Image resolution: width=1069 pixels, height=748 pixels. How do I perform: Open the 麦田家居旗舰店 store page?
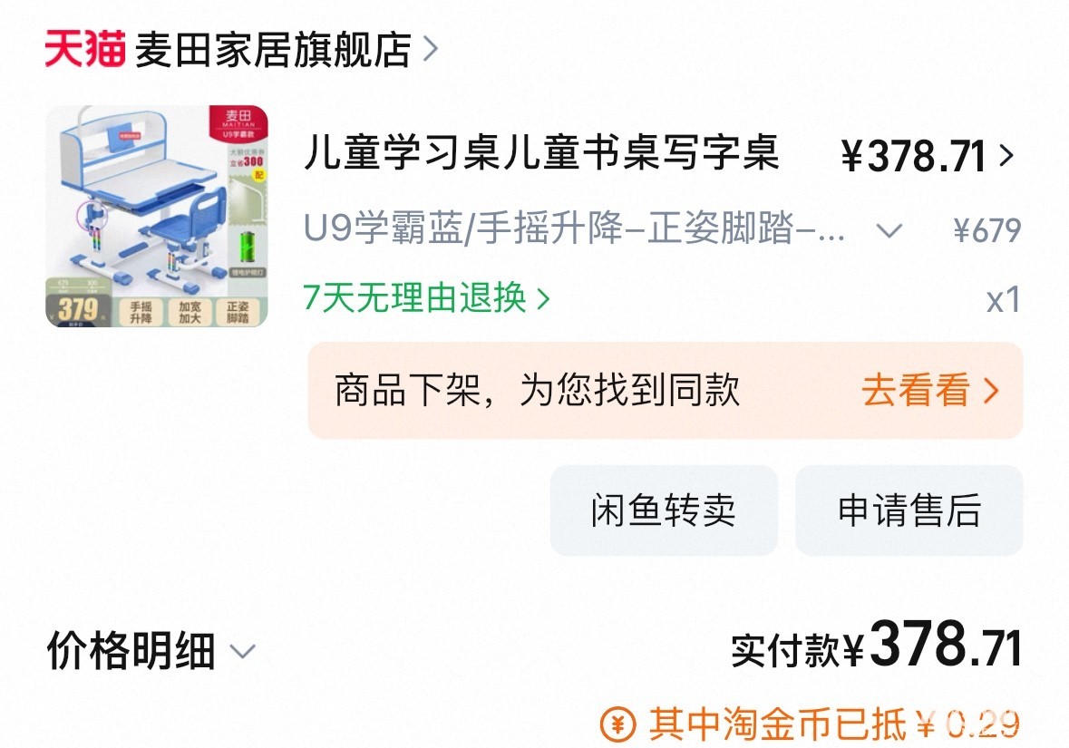(273, 50)
